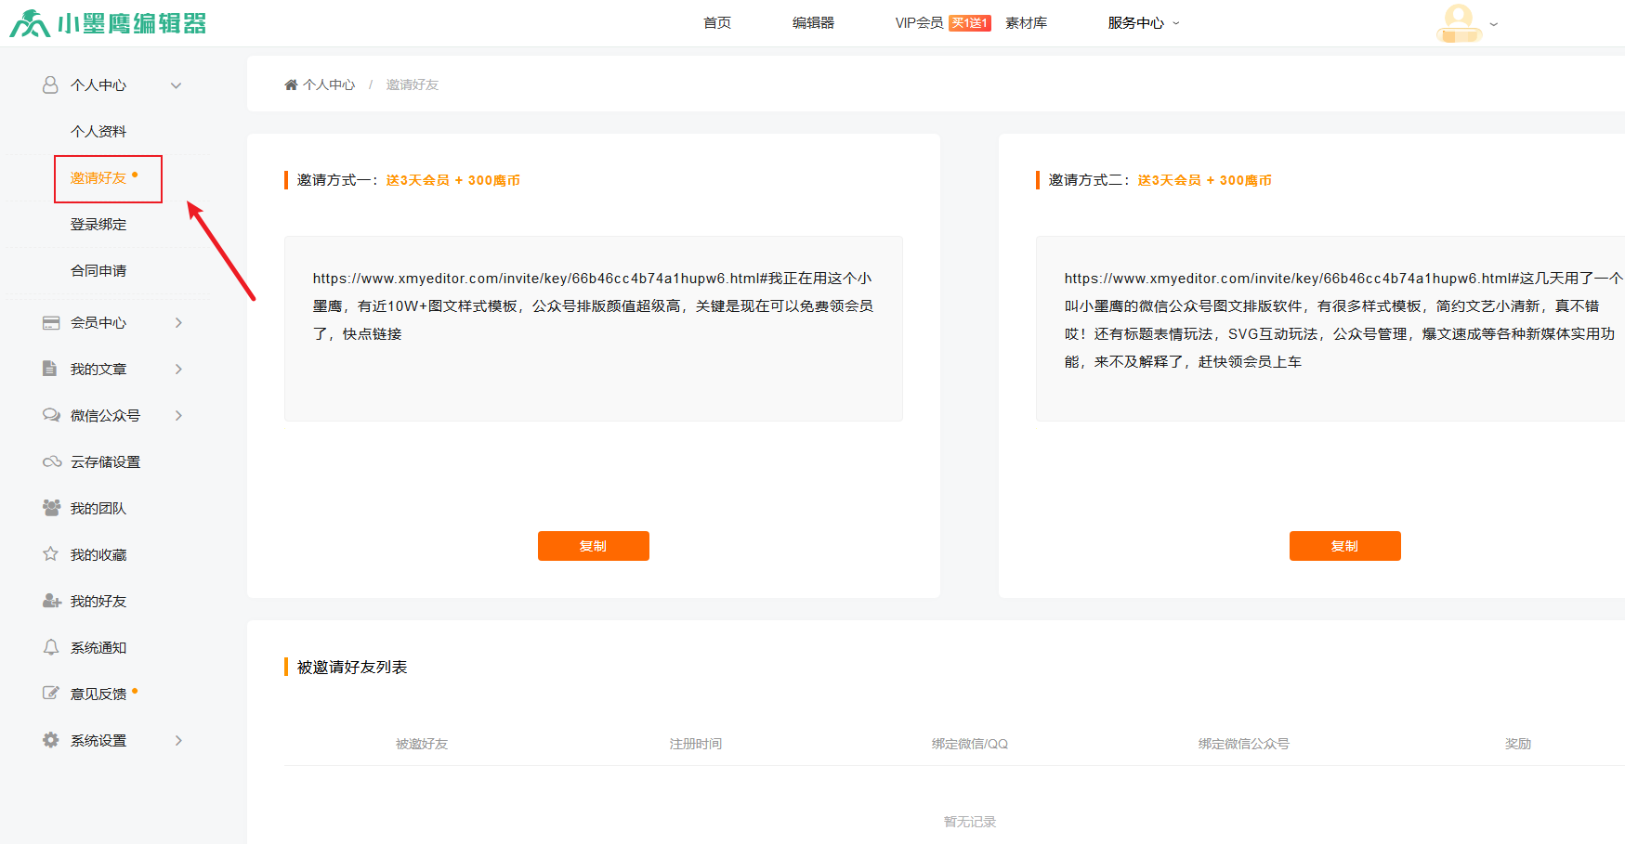Collapse the 个人中心 sidebar section
Screen dimensions: 1625x844
(176, 85)
